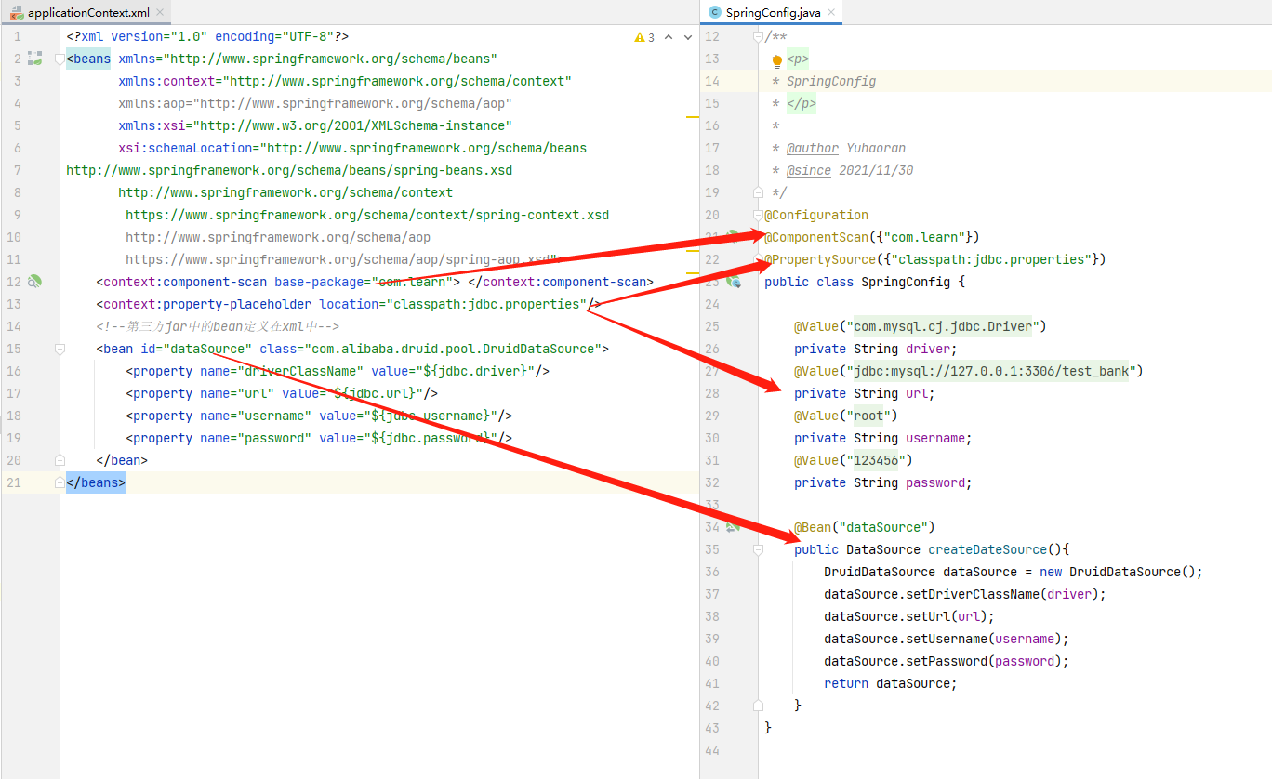Click the @Bean("dataSource") annotation
Image resolution: width=1272 pixels, height=779 pixels.
(x=865, y=527)
